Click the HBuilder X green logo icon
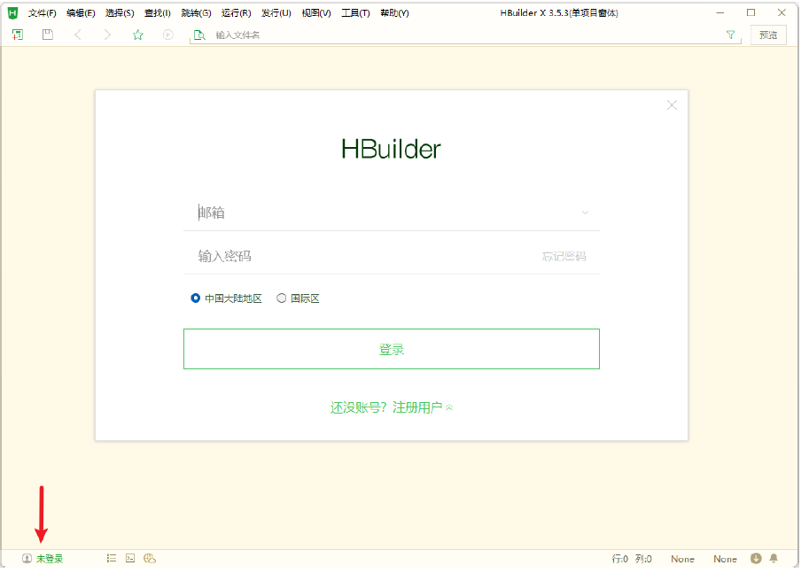801x573 pixels. click(x=12, y=12)
